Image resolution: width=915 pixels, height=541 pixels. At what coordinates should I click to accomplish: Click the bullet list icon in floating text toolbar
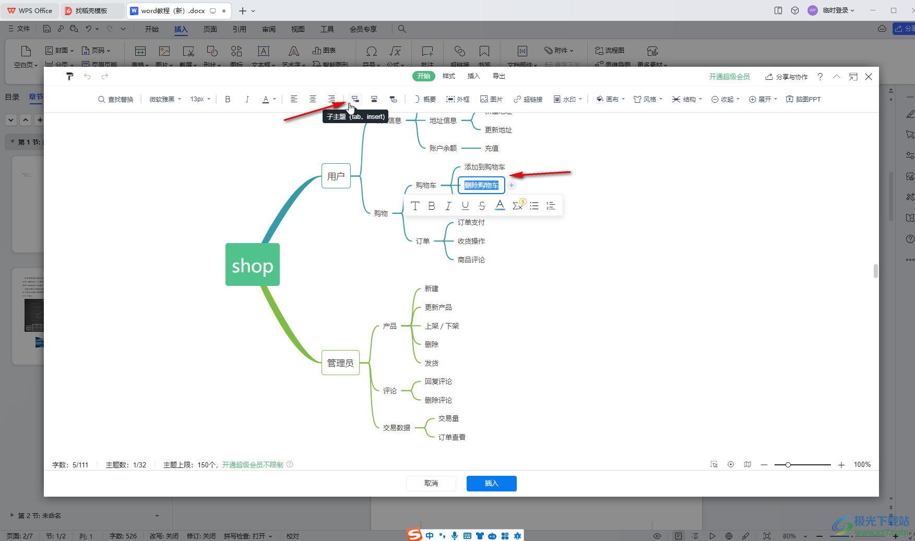pos(534,206)
